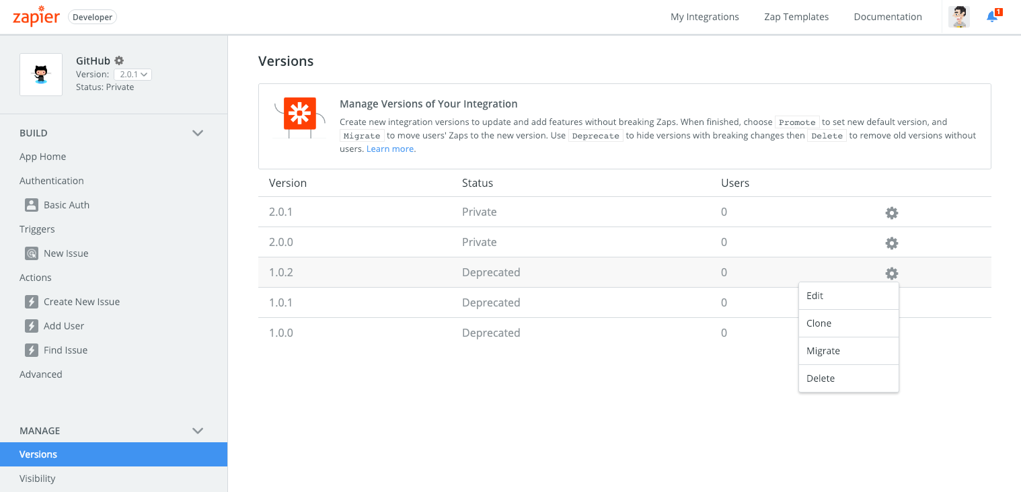
Task: Click Private status of version 2.0.1
Action: 480,212
